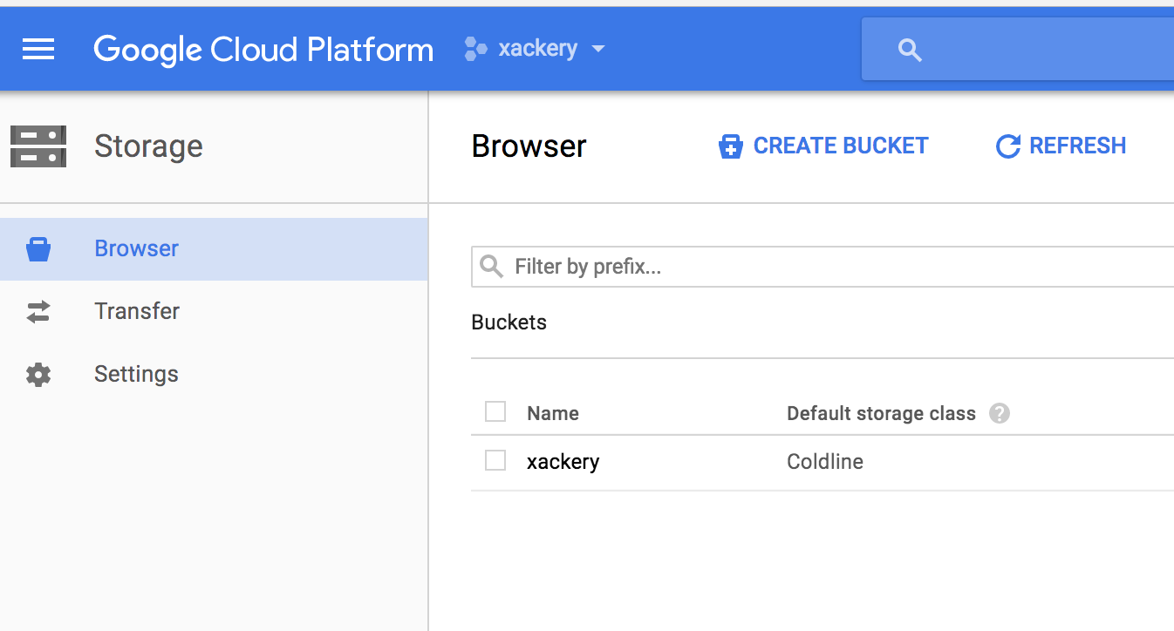
Task: Click the Google Cloud Platform logo
Action: [x=263, y=50]
